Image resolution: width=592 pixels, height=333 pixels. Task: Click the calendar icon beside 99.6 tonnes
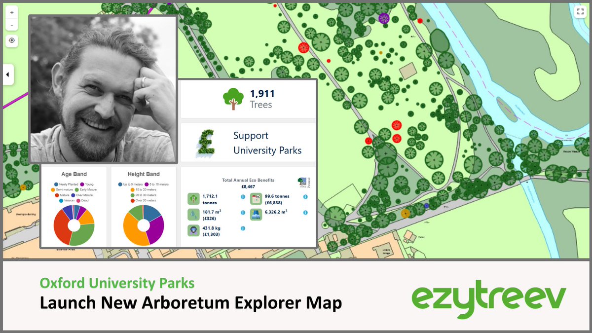point(256,199)
